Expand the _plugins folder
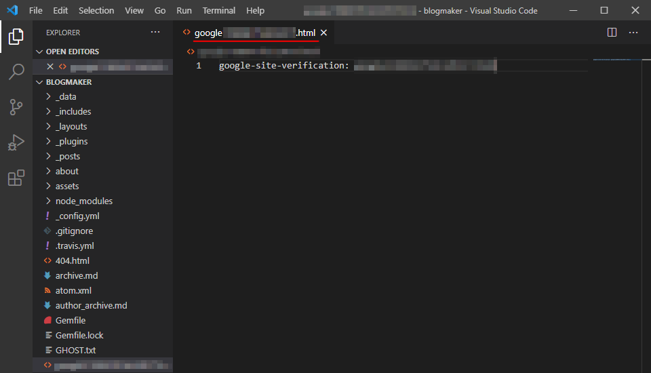 [x=48, y=141]
